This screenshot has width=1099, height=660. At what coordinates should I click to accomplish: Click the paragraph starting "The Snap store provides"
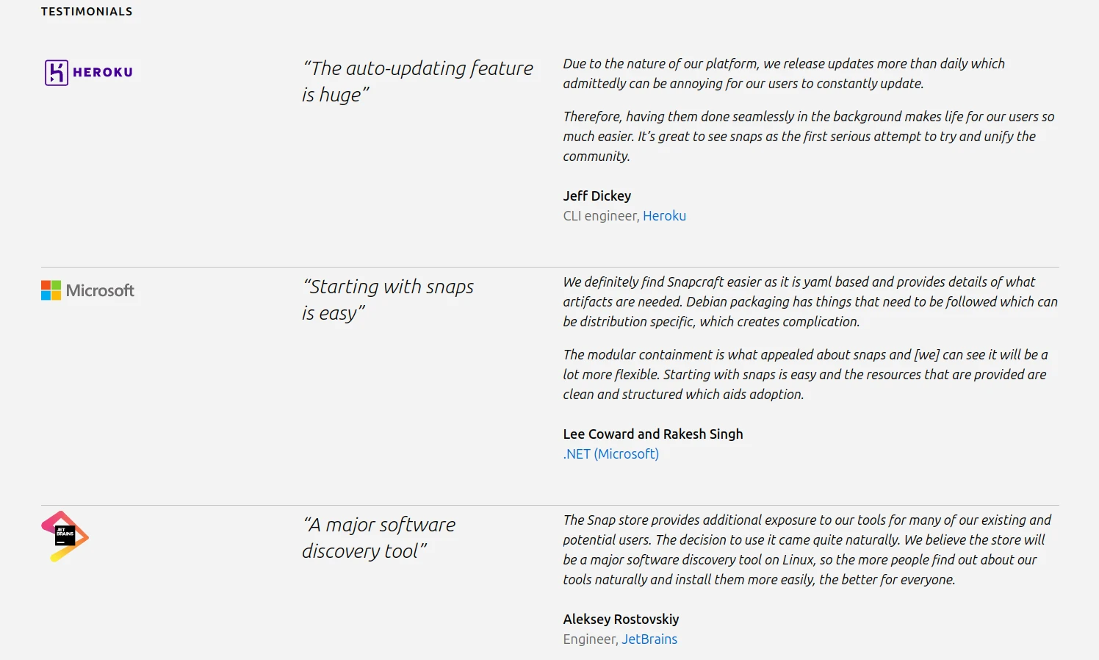807,550
